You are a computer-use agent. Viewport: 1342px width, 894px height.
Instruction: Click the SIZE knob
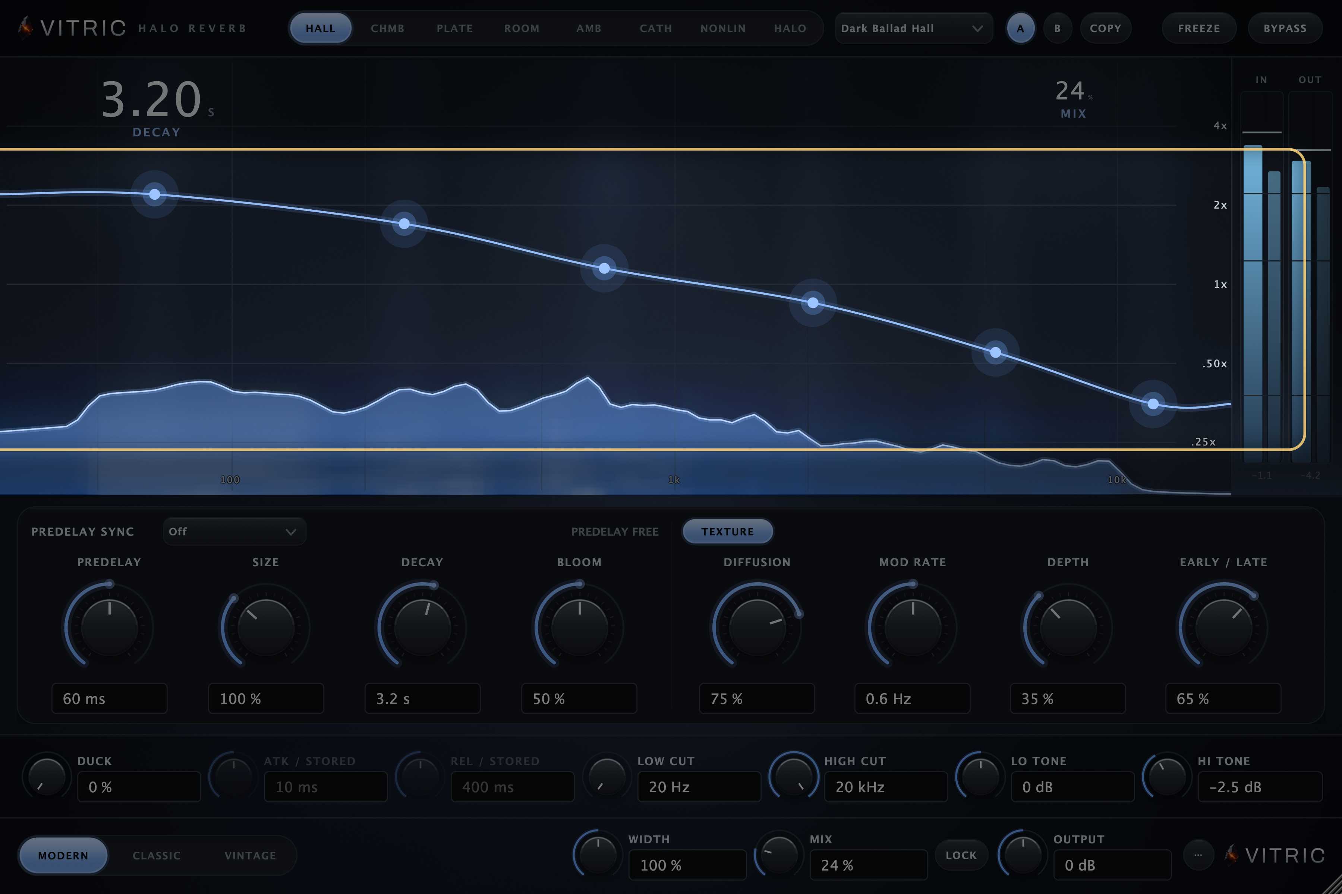click(x=265, y=627)
